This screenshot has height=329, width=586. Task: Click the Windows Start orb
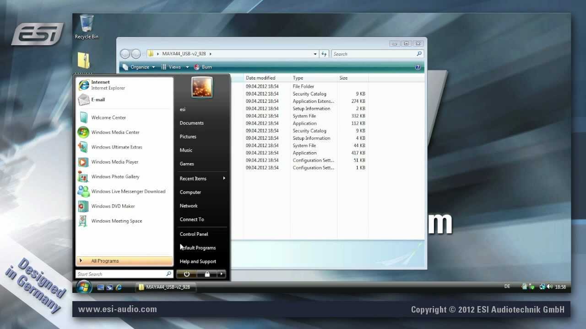pyautogui.click(x=84, y=287)
